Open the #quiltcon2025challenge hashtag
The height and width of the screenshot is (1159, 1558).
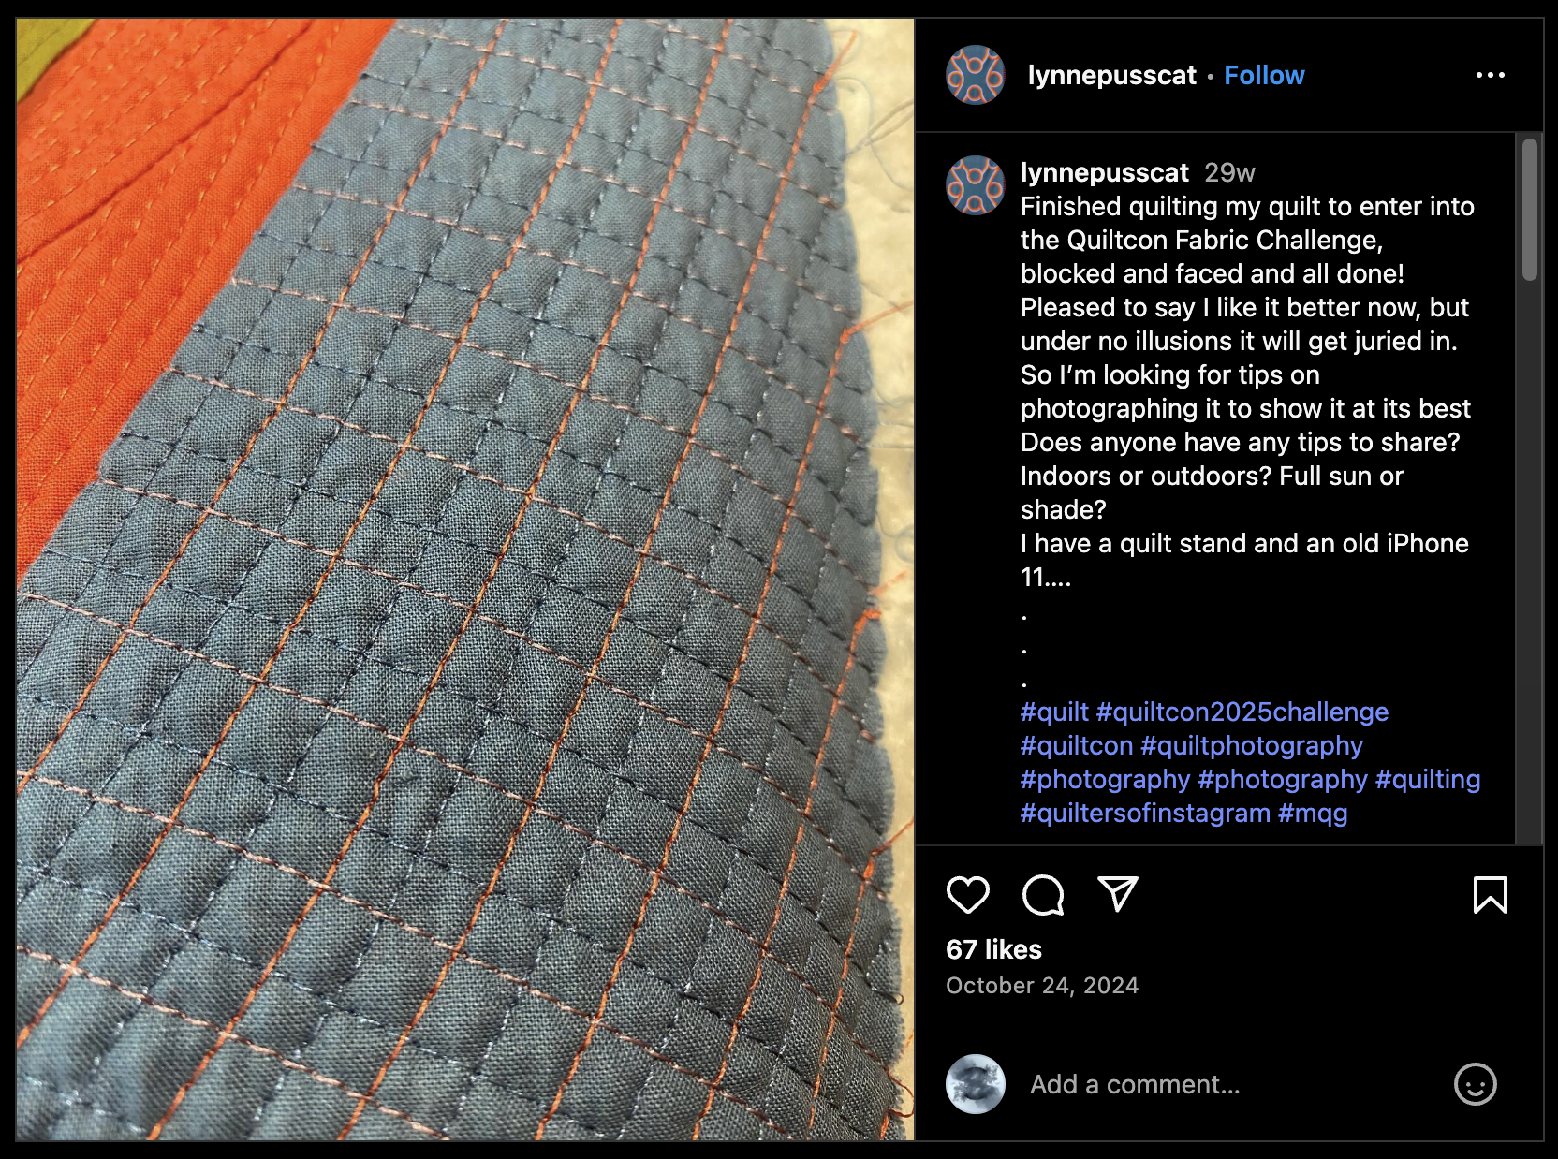pyautogui.click(x=1242, y=712)
